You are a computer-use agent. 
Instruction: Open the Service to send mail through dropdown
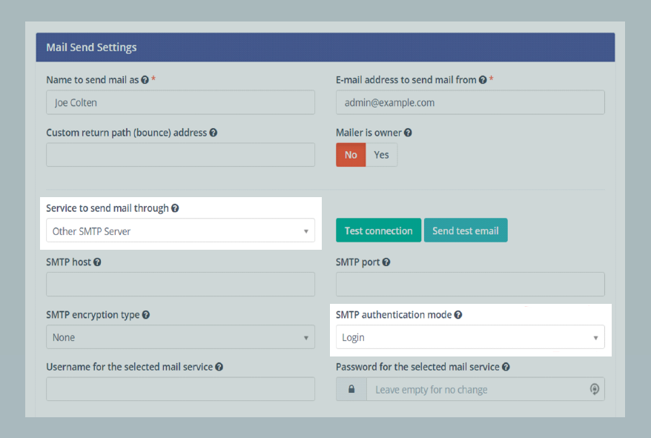[180, 231]
